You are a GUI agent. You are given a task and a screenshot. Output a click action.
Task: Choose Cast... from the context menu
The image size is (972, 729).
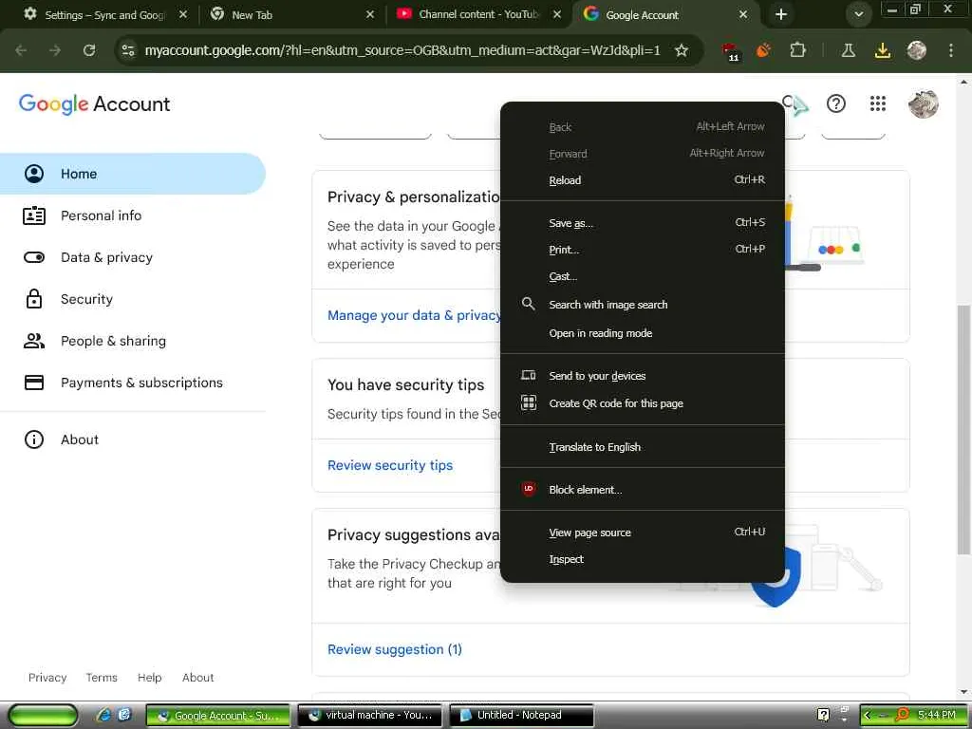[x=643, y=276]
